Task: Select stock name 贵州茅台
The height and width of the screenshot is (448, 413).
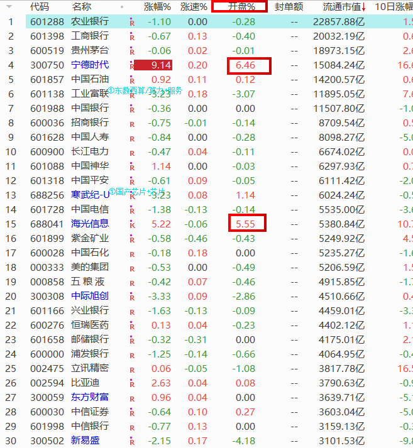Action: pos(90,50)
